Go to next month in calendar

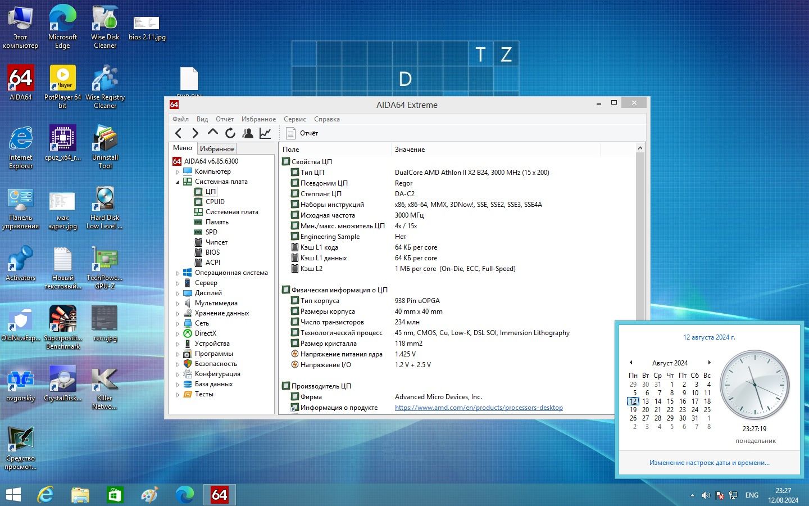coord(710,363)
